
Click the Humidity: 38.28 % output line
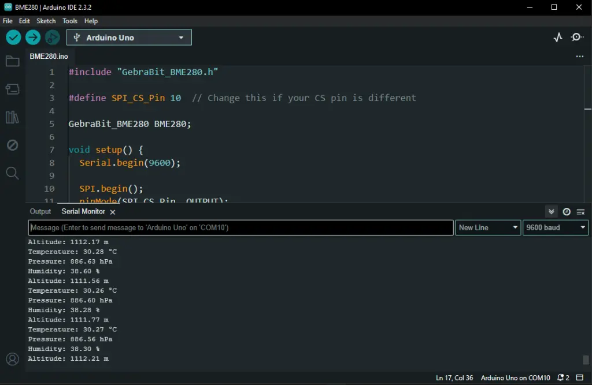click(64, 310)
